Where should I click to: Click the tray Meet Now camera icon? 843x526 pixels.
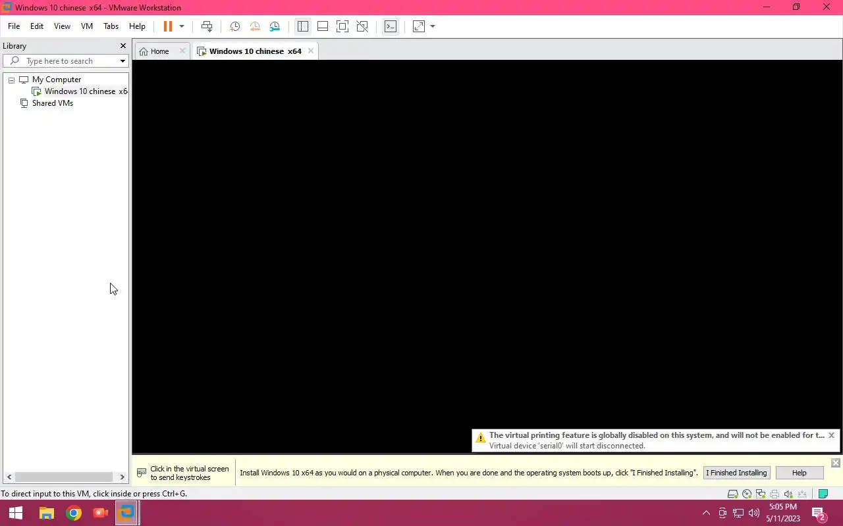click(722, 513)
